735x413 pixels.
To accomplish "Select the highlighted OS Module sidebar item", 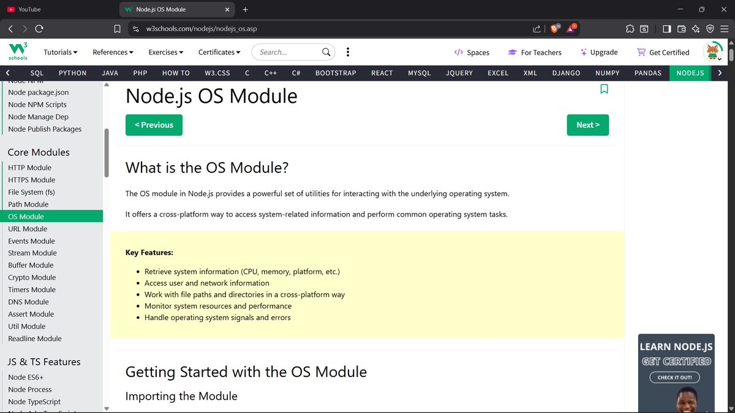I will tap(51, 217).
